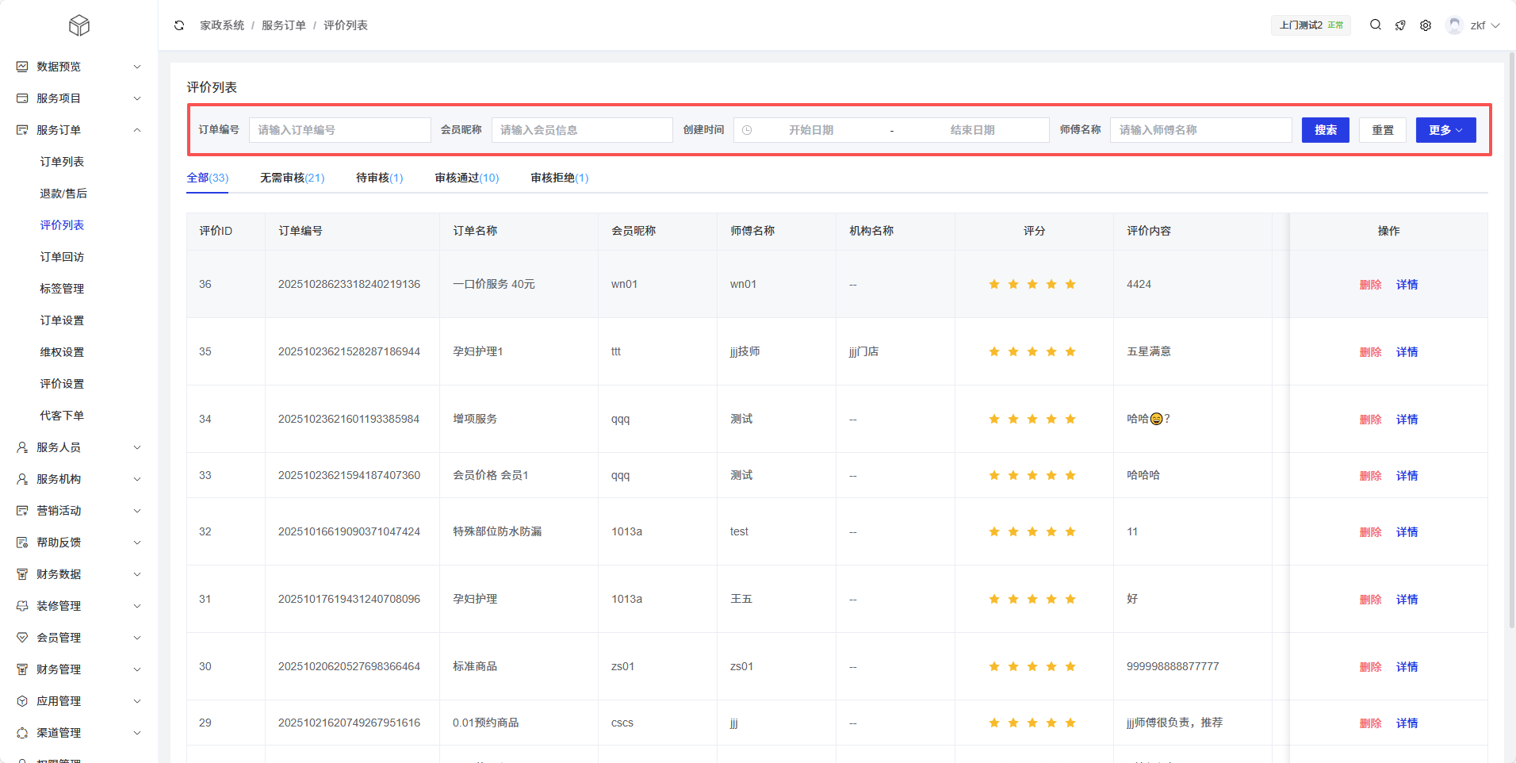Screen dimensions: 1516x763
Task: Open settings gear in the header
Action: tap(1426, 25)
